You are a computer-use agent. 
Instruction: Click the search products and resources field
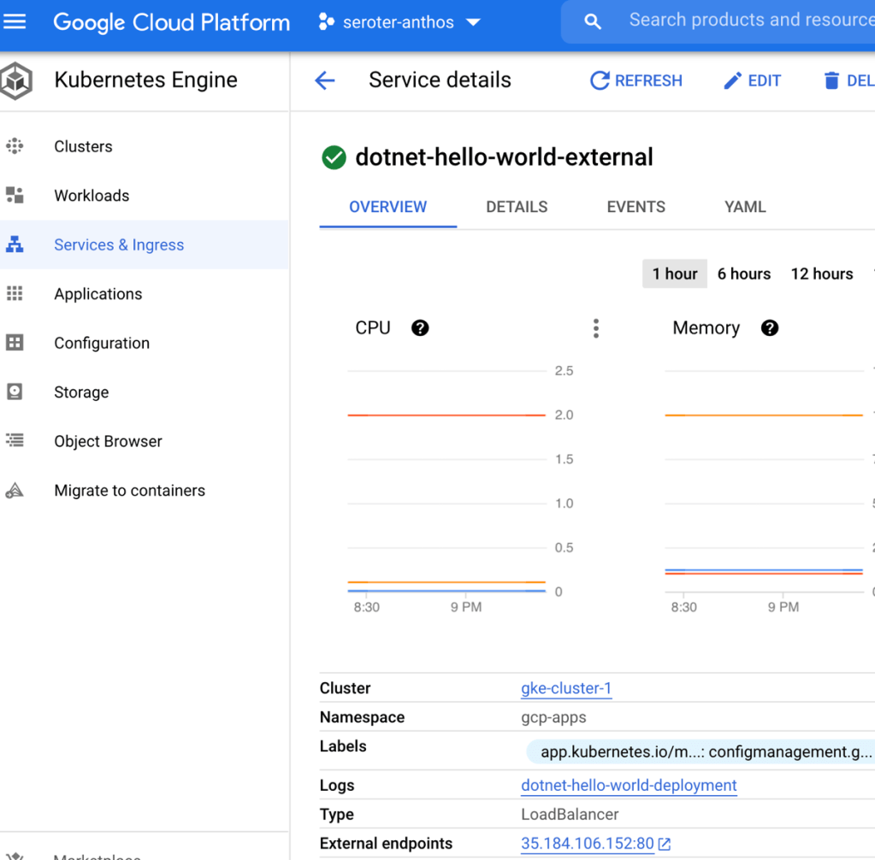pyautogui.click(x=744, y=21)
